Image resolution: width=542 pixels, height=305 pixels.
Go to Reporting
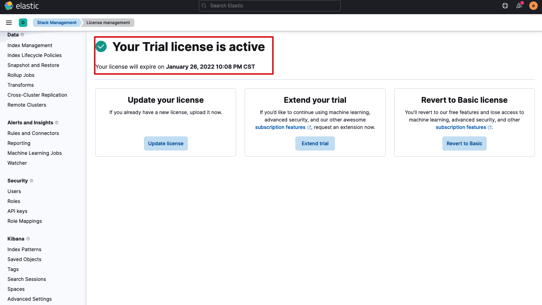(x=19, y=143)
